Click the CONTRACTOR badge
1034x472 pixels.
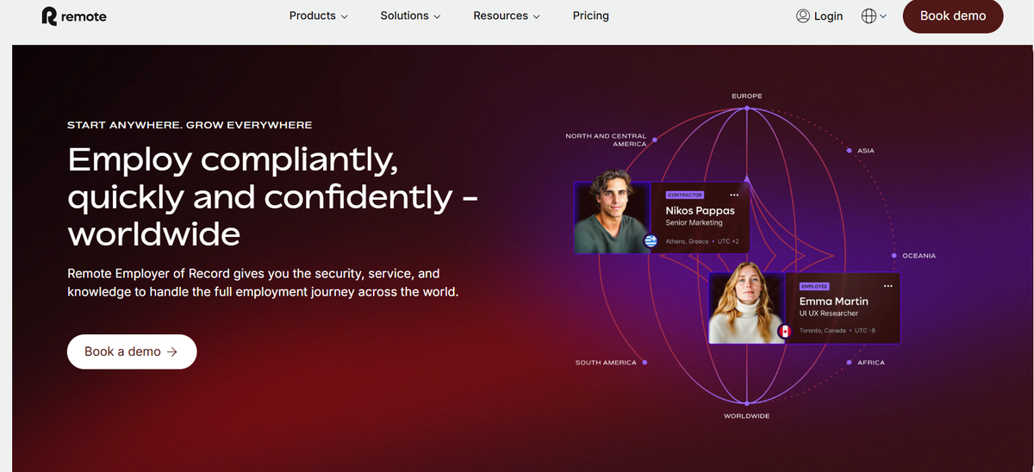tap(685, 195)
